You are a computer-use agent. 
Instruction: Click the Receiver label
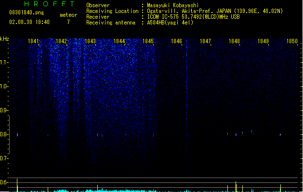pos(98,17)
